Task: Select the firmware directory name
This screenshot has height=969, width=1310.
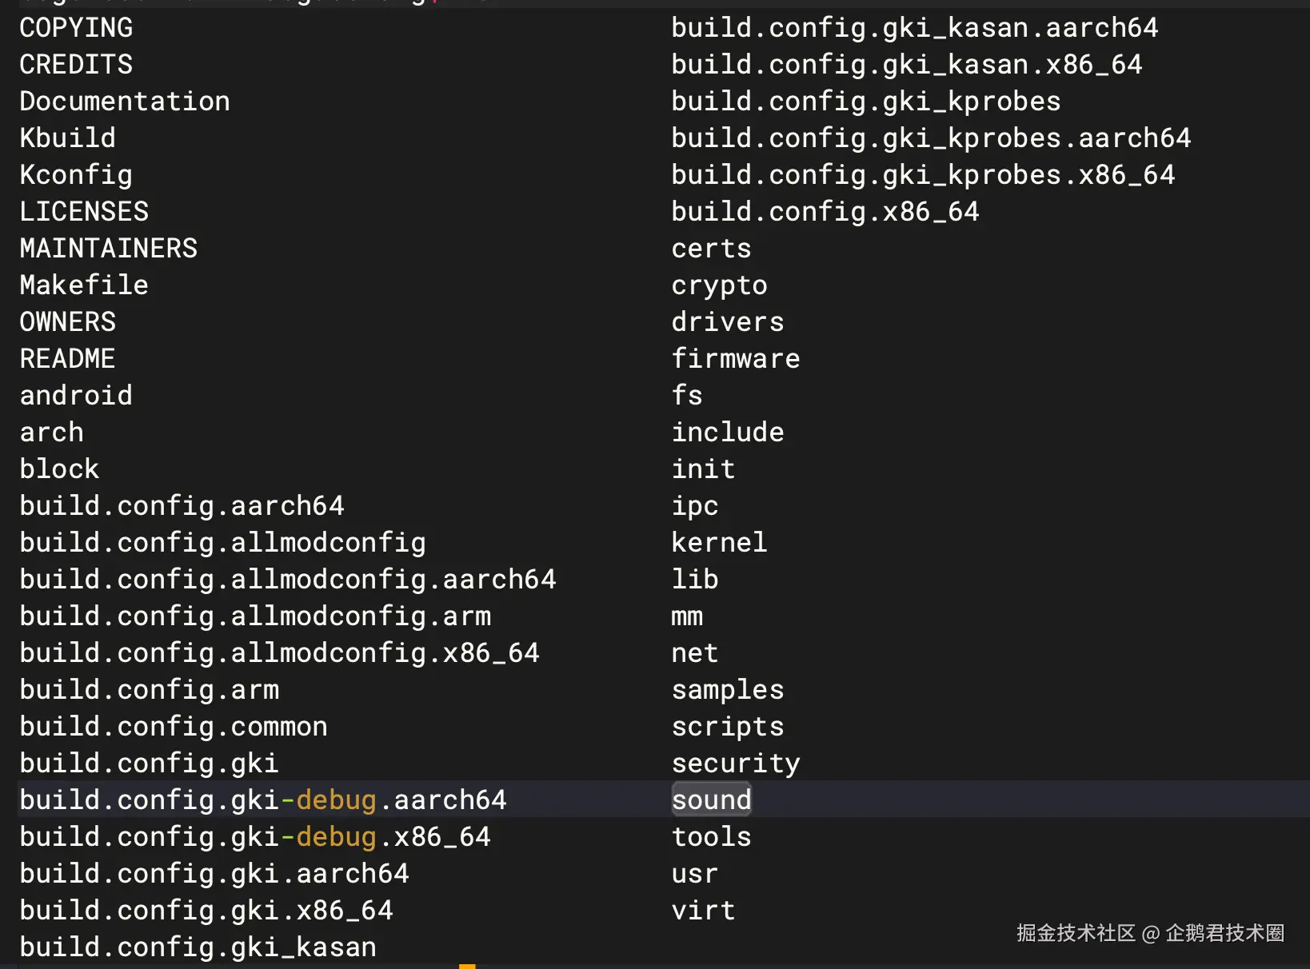Action: [736, 359]
